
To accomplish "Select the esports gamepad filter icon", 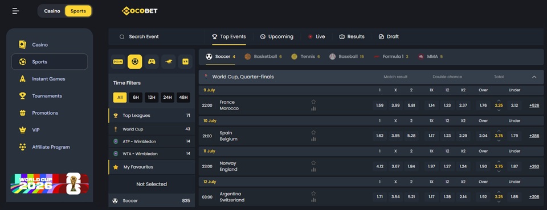I will (152, 61).
